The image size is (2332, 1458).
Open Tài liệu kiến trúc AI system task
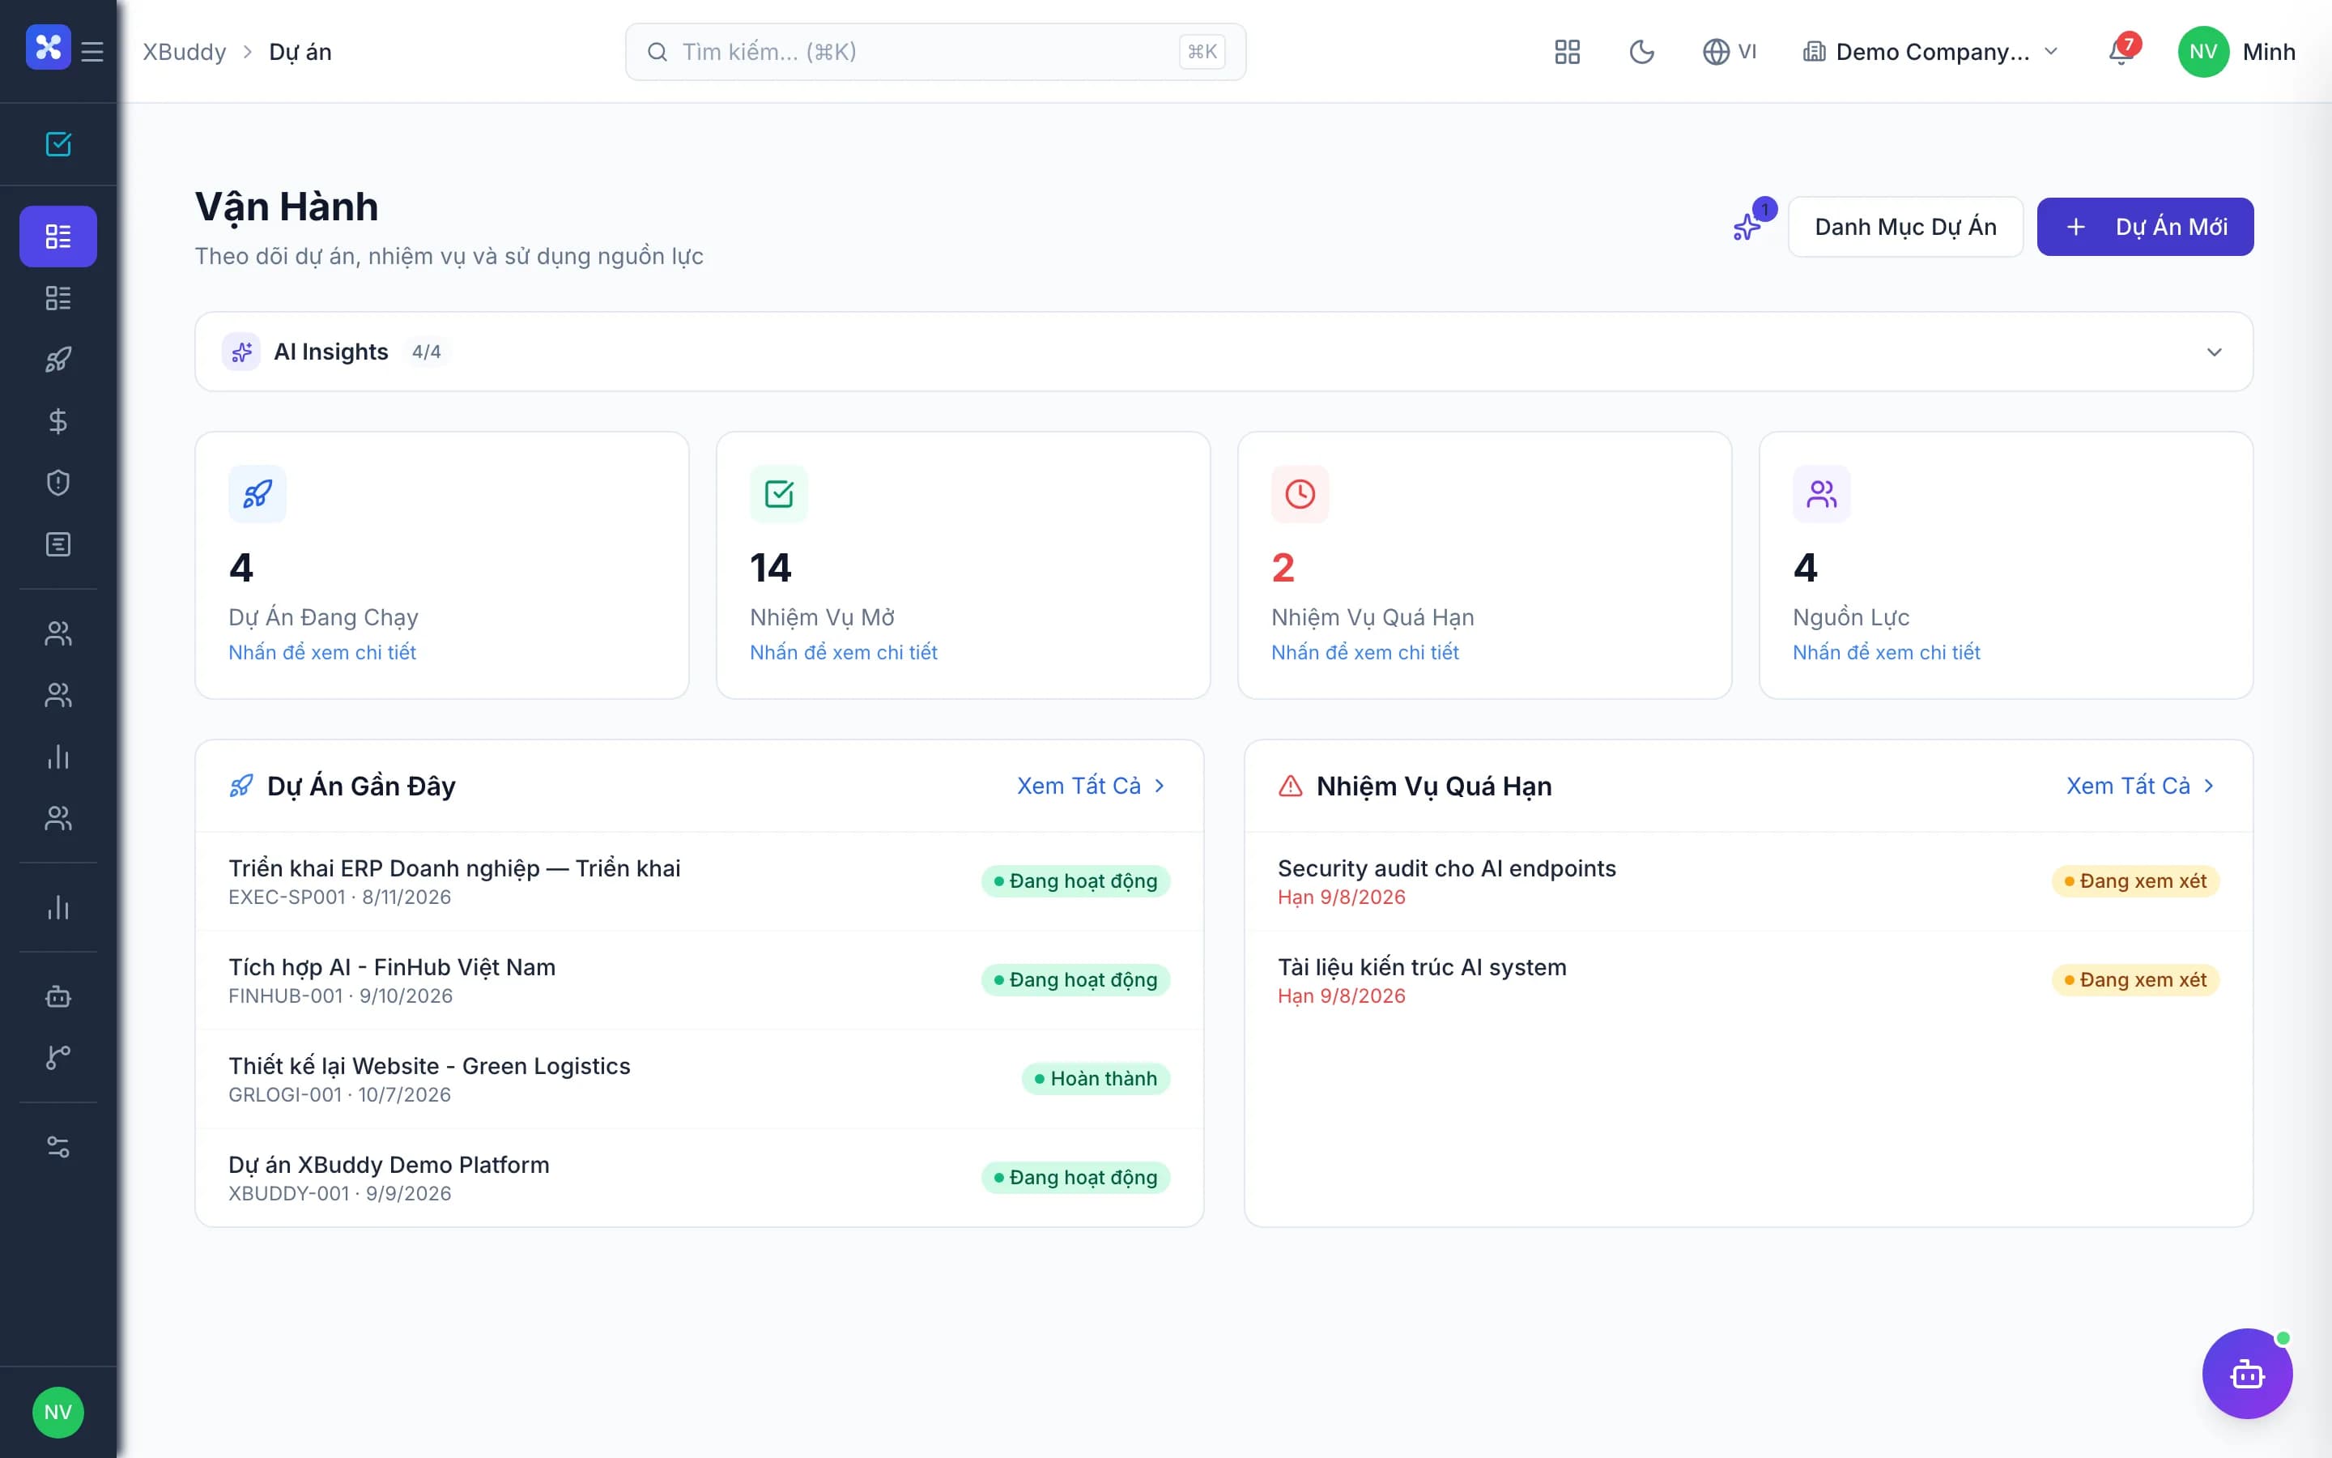(1748, 981)
